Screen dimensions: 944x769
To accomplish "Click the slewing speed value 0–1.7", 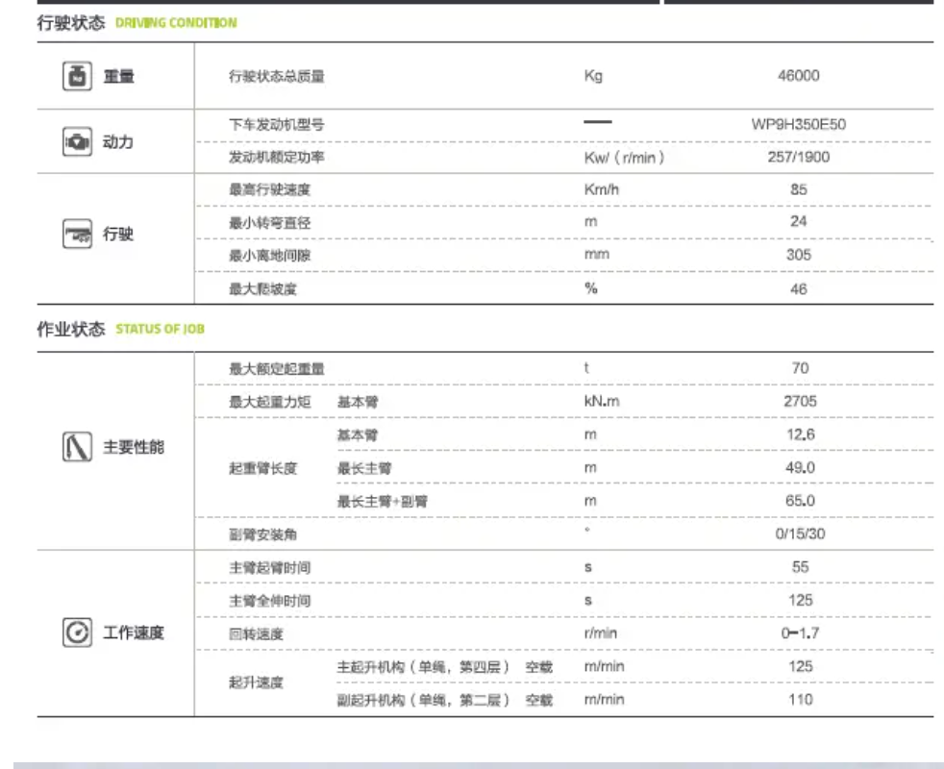I will [800, 633].
